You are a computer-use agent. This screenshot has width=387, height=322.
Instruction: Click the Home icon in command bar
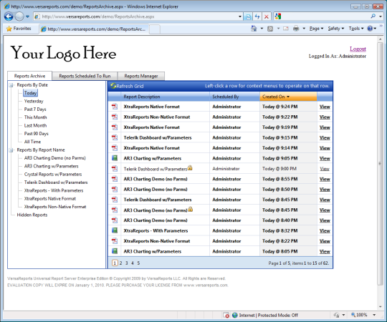[254, 29]
